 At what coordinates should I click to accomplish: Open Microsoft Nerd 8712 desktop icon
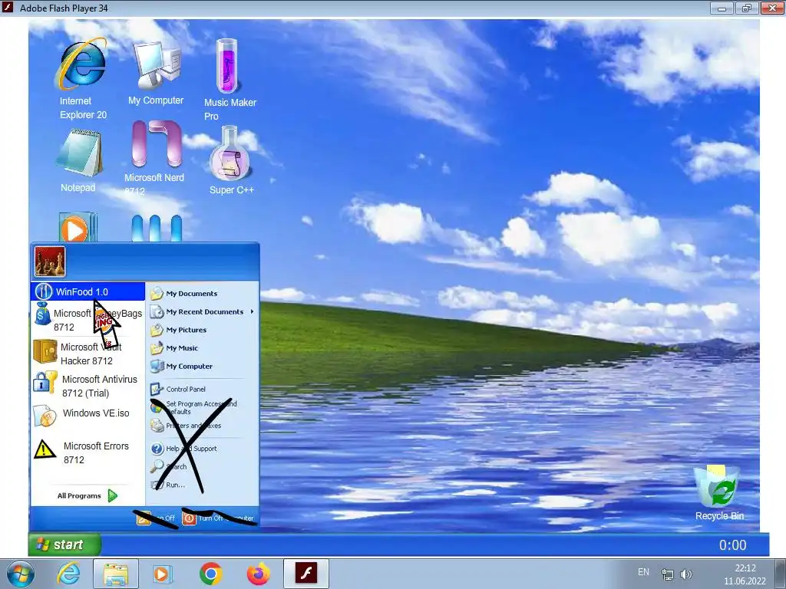(154, 158)
